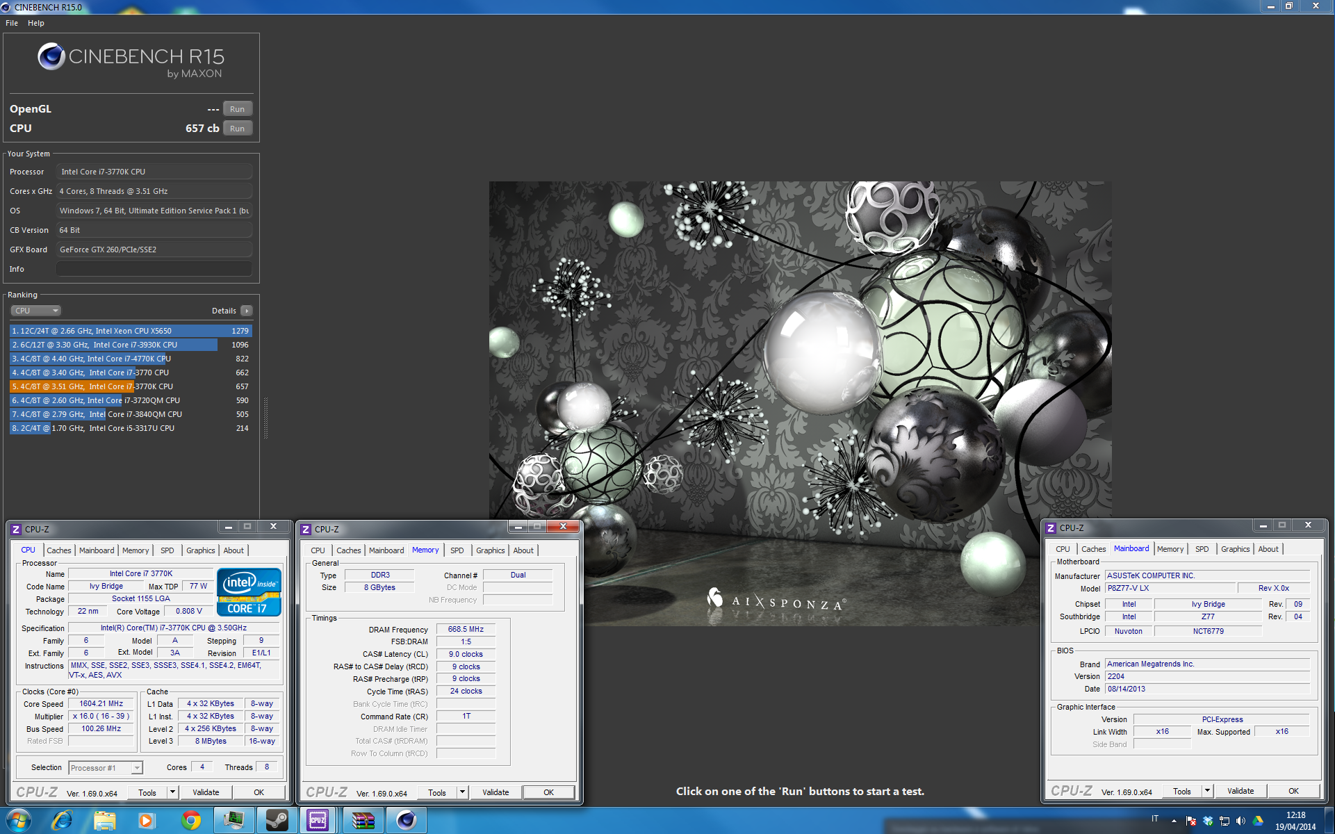Show hidden system tray icons
The width and height of the screenshot is (1335, 834).
1174,821
